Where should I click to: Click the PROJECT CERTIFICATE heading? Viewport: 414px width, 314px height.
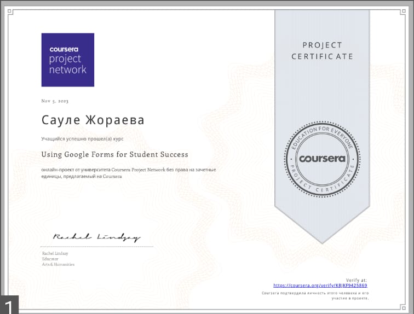(x=322, y=51)
